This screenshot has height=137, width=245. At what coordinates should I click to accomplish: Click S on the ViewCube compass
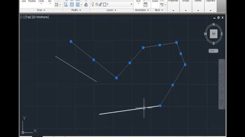(214, 44)
